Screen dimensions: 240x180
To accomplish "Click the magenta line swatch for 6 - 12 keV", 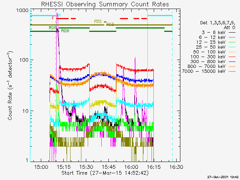I will coord(232,37).
